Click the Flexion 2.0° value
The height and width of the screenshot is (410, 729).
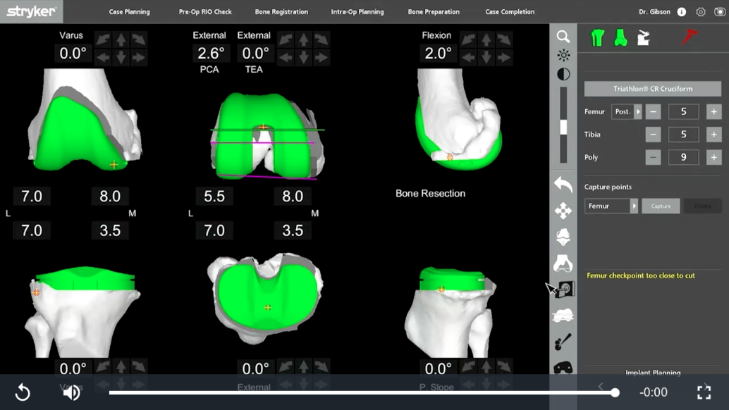click(438, 54)
